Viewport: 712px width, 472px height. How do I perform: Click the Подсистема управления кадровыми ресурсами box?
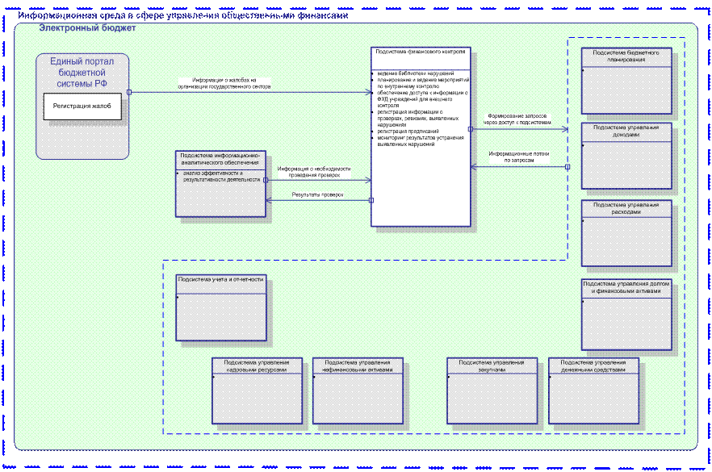point(256,390)
